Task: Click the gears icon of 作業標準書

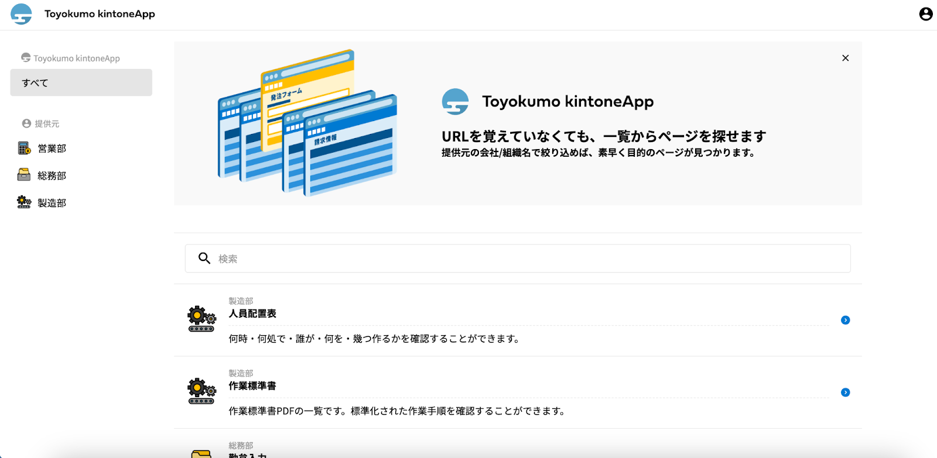Action: [201, 391]
